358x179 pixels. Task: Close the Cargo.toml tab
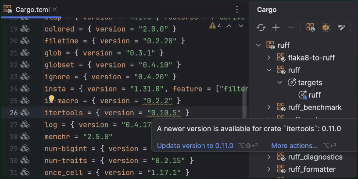click(54, 9)
